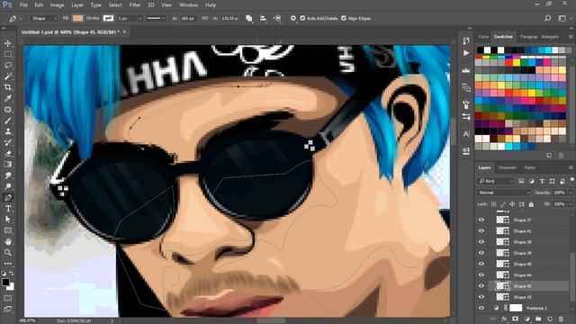This screenshot has height=324, width=576.
Task: Toggle Align Edges checkbox
Action: 344,18
